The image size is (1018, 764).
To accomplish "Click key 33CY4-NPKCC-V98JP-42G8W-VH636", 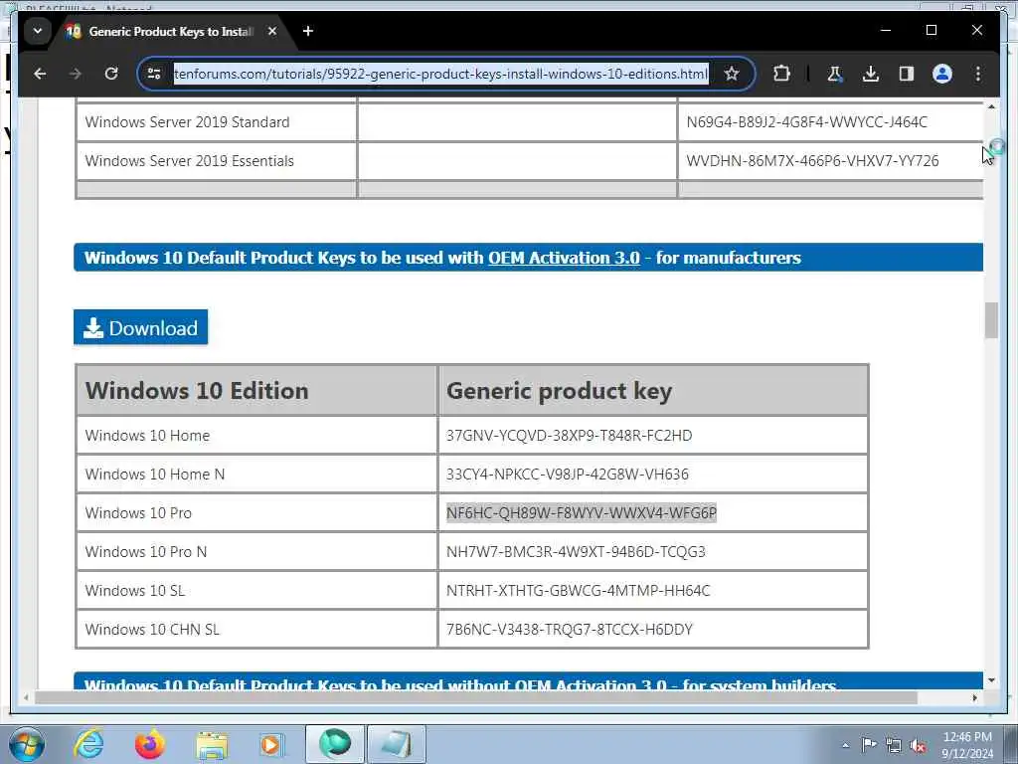I will (567, 475).
